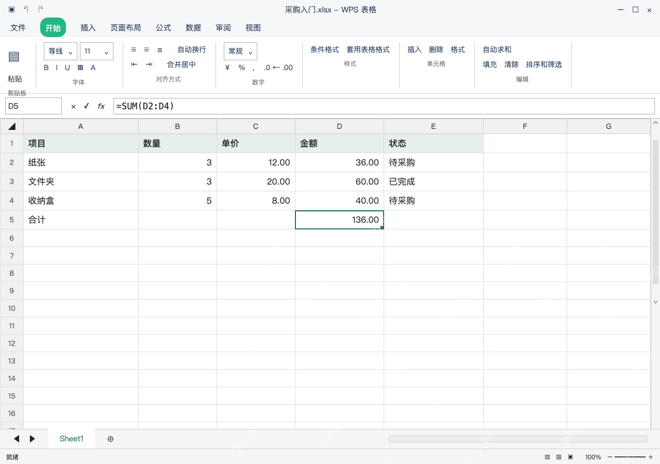The width and height of the screenshot is (660, 464).
Task: Confirm formula entry with ✓ icon
Action: click(86, 106)
